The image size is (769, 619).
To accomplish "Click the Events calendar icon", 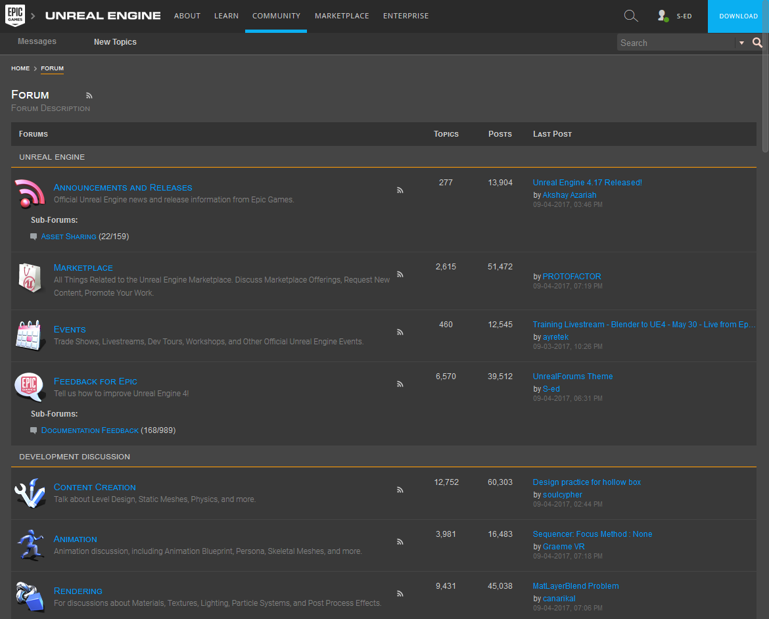I will [29, 335].
